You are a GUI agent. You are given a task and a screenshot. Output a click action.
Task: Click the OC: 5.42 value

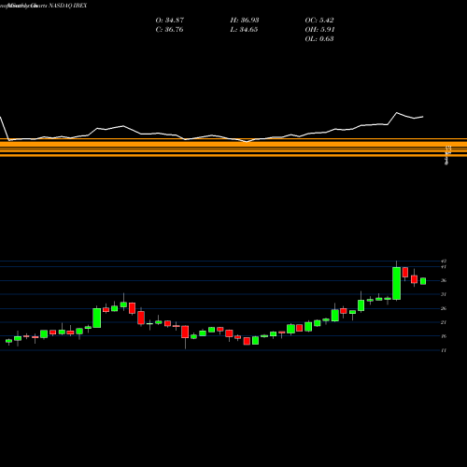(319, 21)
